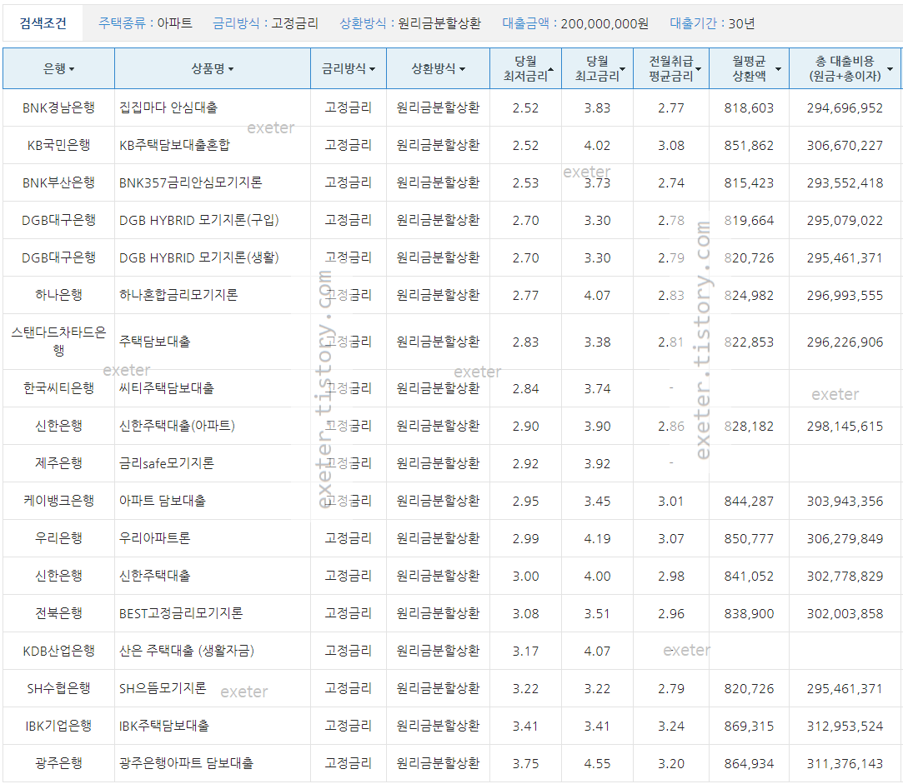Sort by 당월 최고금리 column

point(597,68)
